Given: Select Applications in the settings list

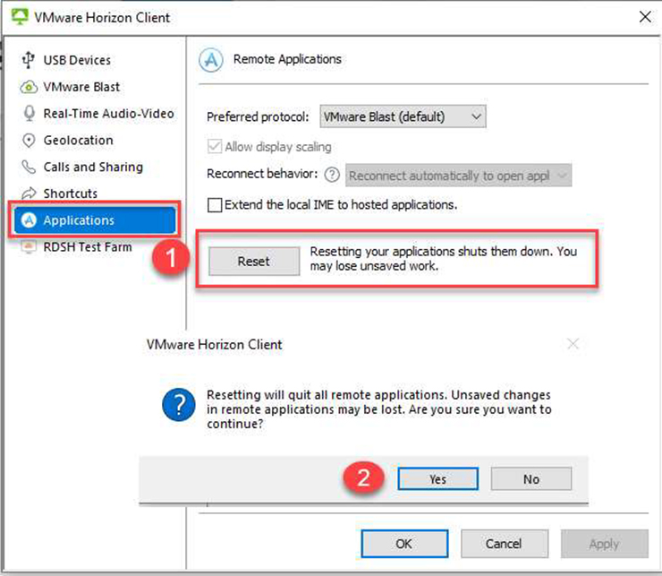Looking at the screenshot, I should 79,220.
